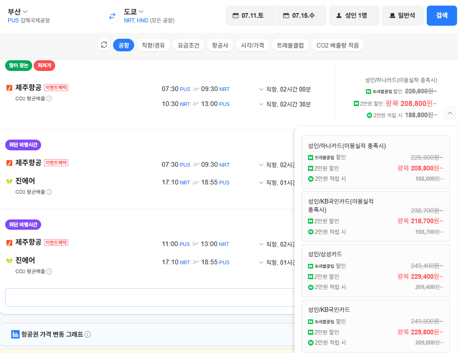Click seat icon beside 일반석
This screenshot has height=353, width=458.
392,15
